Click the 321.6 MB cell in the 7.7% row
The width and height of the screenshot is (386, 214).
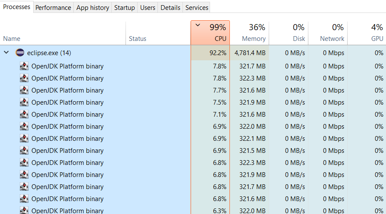[249, 90]
